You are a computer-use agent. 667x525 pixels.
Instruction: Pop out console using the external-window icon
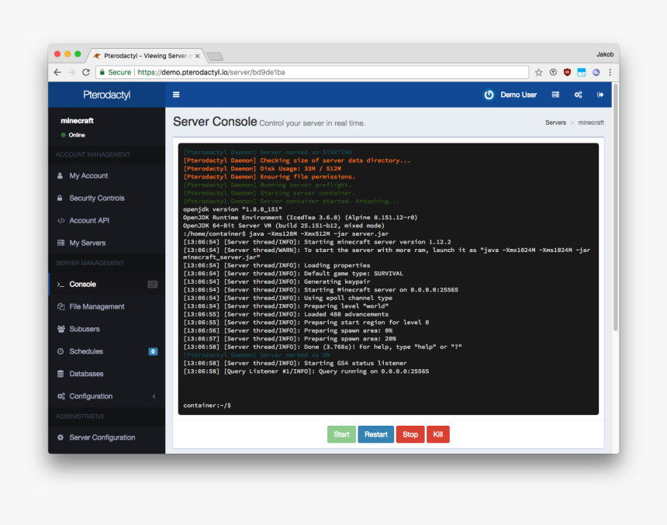pyautogui.click(x=152, y=284)
